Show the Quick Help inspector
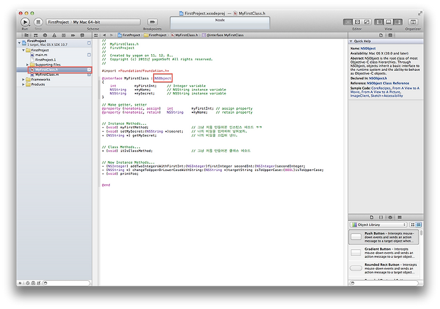The height and width of the screenshot is (309, 440). tap(390, 35)
